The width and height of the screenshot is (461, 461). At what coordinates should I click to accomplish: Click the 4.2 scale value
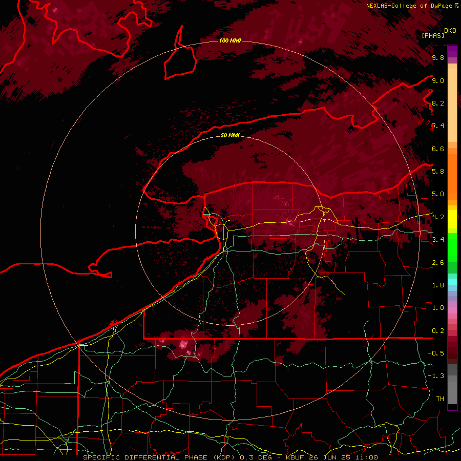(438, 217)
